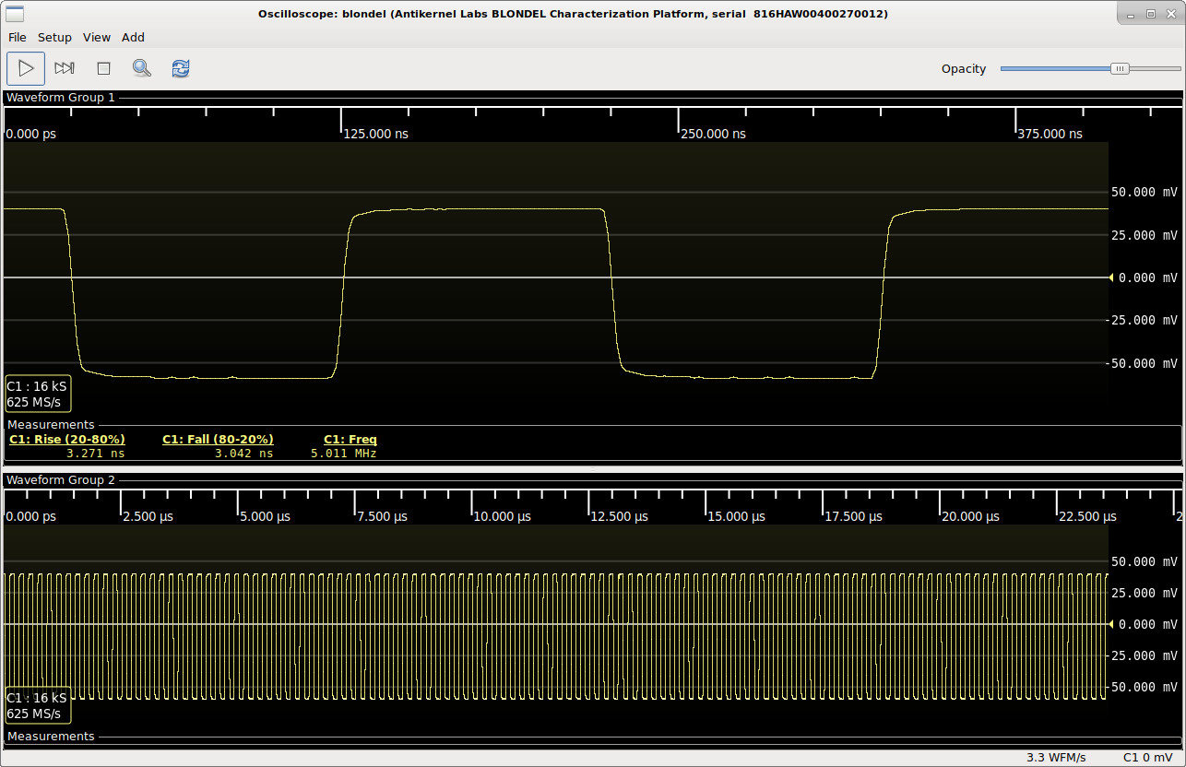Select the 3.042 ns fall time value
The width and height of the screenshot is (1186, 767).
tap(244, 454)
